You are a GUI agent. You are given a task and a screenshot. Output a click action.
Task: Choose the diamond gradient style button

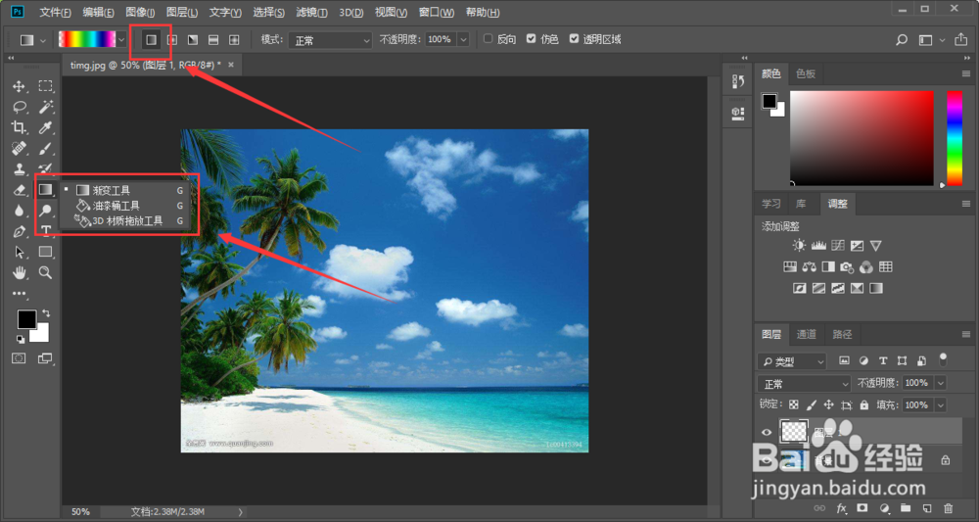point(234,40)
